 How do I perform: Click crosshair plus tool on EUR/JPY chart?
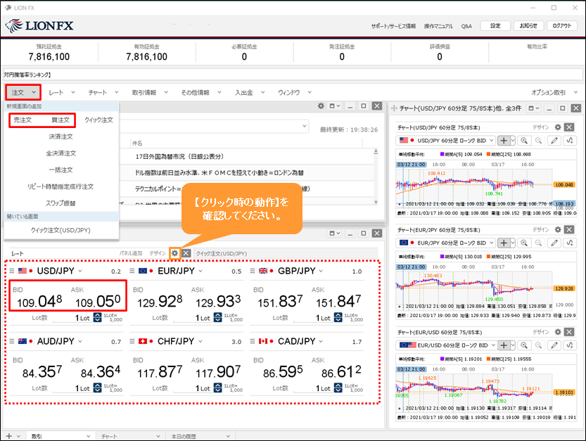click(x=504, y=243)
